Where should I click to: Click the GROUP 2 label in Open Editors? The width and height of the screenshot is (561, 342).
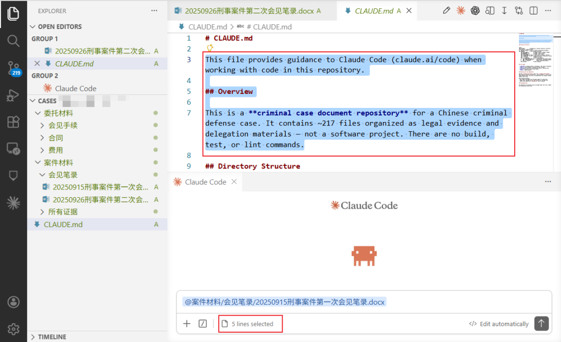(44, 76)
